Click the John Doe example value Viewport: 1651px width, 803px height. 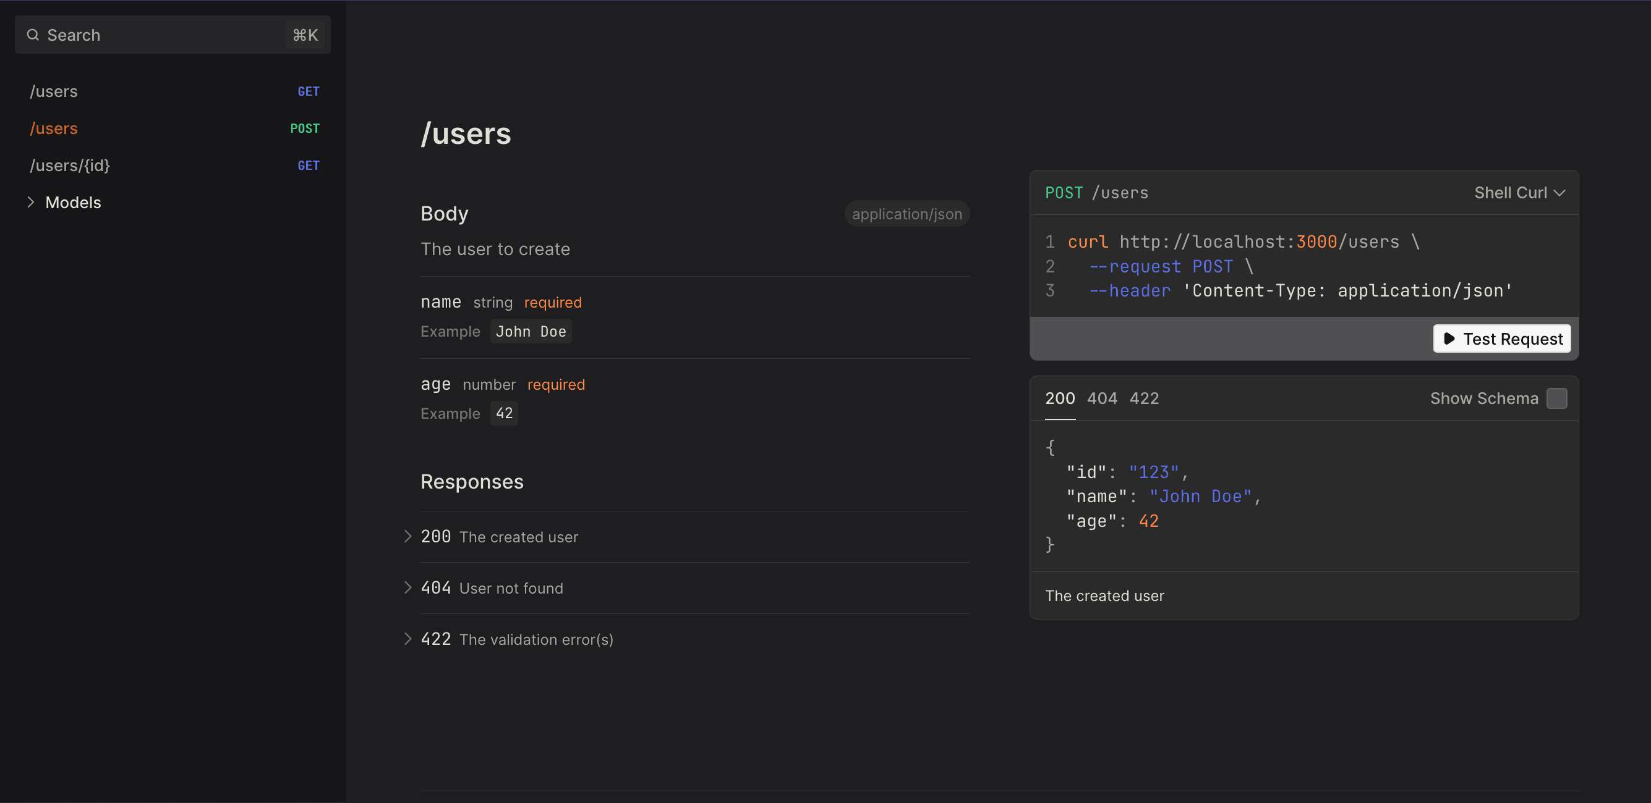coord(531,332)
